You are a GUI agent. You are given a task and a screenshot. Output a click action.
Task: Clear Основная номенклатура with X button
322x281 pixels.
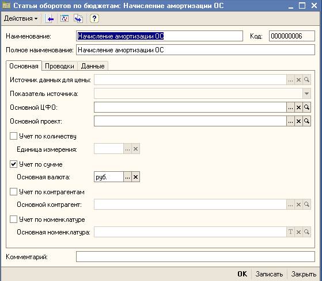[x=298, y=232]
